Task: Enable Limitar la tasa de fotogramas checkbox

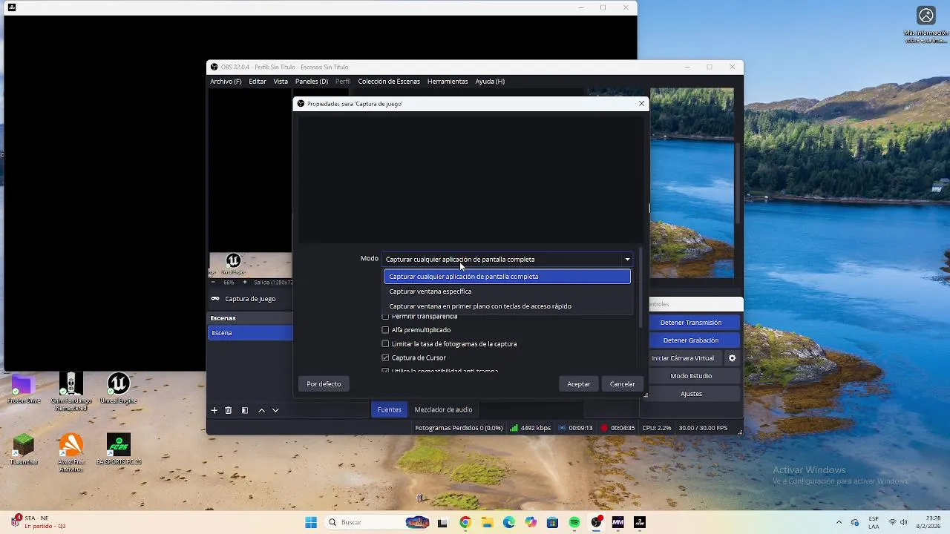Action: [x=385, y=344]
